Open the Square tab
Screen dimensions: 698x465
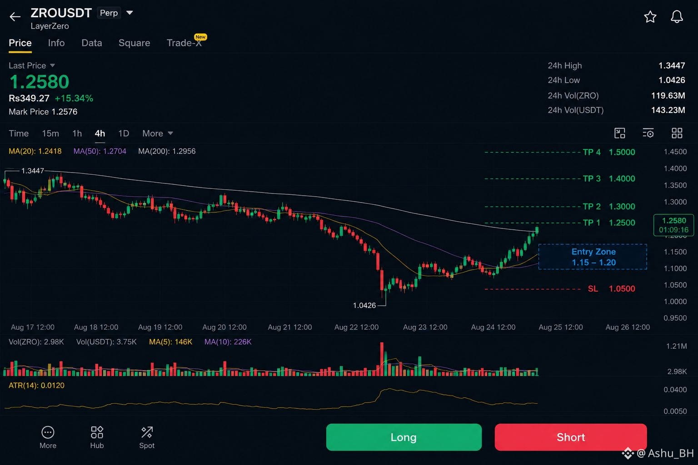(x=134, y=43)
